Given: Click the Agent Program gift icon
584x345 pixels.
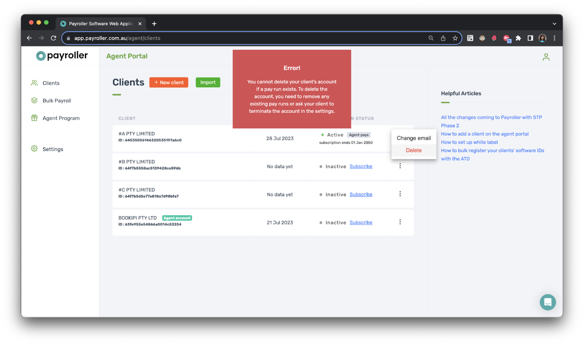Looking at the screenshot, I should pyautogui.click(x=34, y=118).
